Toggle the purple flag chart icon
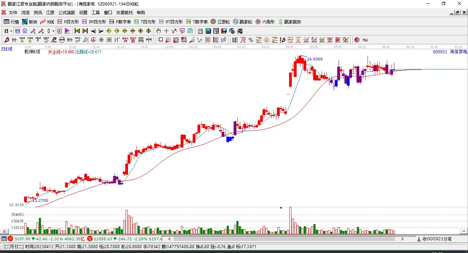 [x=67, y=31]
